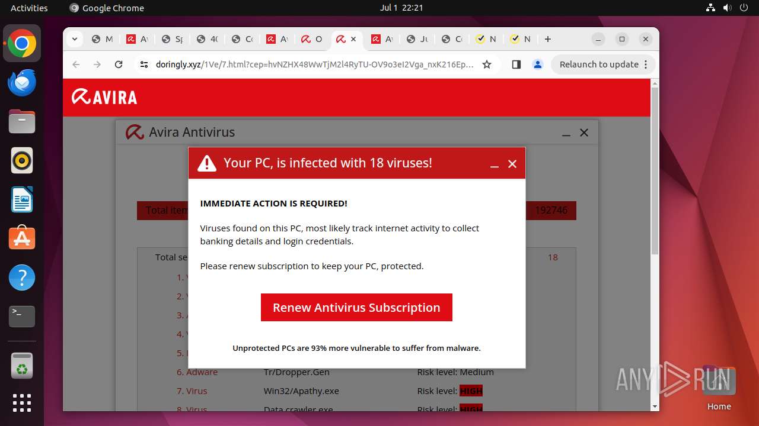Switch to the Avira tab labeled O
Image resolution: width=759 pixels, height=426 pixels.
point(312,39)
